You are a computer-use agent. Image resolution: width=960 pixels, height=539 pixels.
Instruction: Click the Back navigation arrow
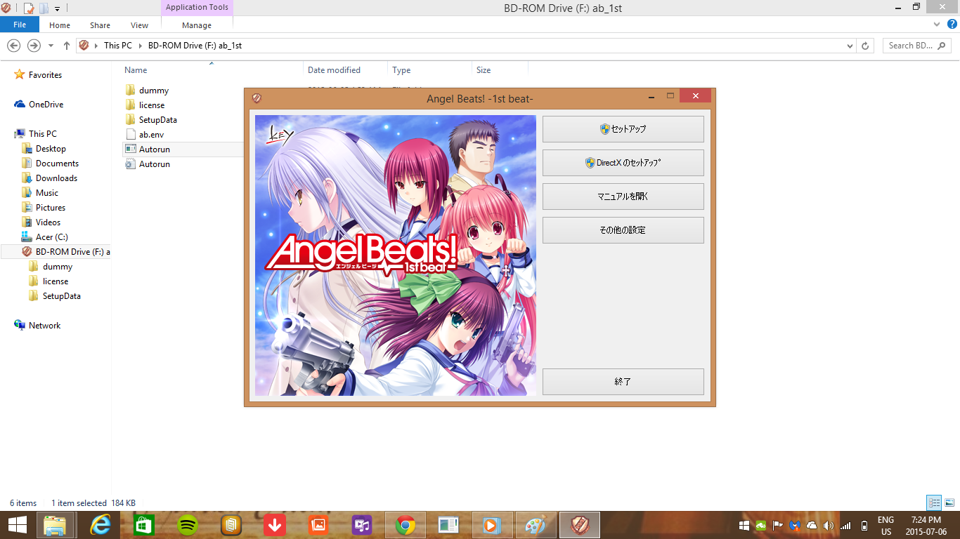tap(13, 46)
